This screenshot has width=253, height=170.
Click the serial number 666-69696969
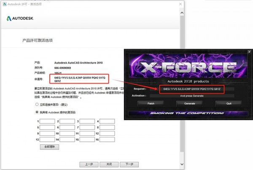[62, 68]
